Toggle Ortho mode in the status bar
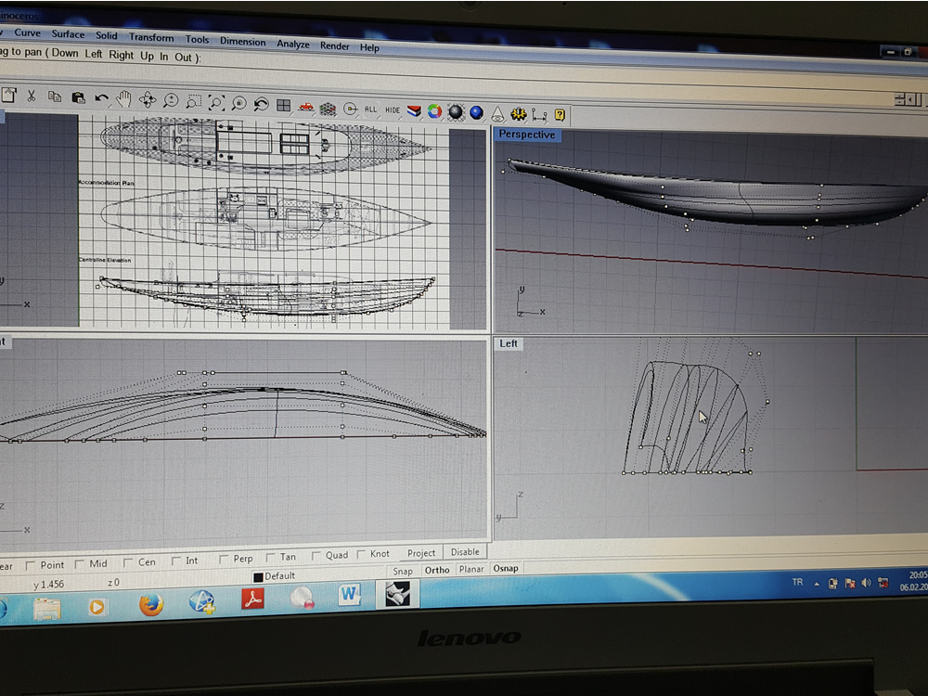Image resolution: width=928 pixels, height=696 pixels. [437, 570]
